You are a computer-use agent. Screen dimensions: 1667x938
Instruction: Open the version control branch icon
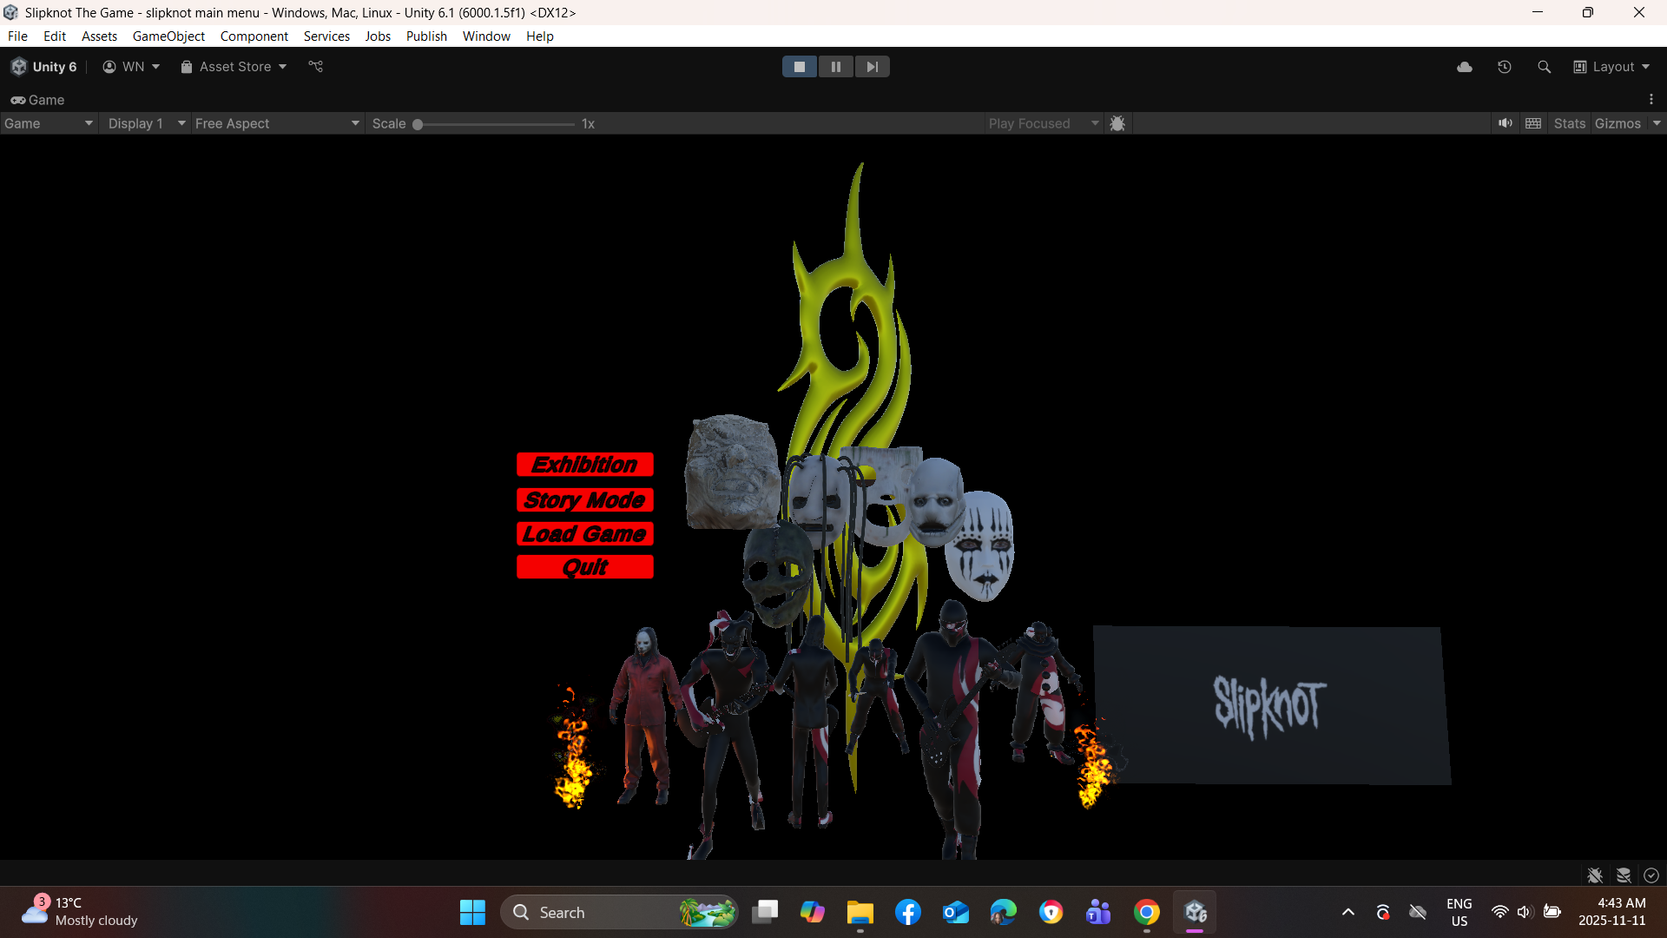[315, 67]
